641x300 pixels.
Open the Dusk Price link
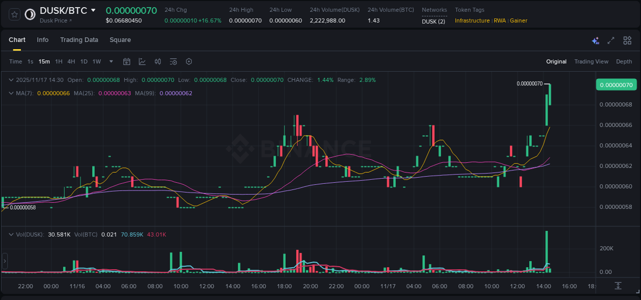[53, 20]
